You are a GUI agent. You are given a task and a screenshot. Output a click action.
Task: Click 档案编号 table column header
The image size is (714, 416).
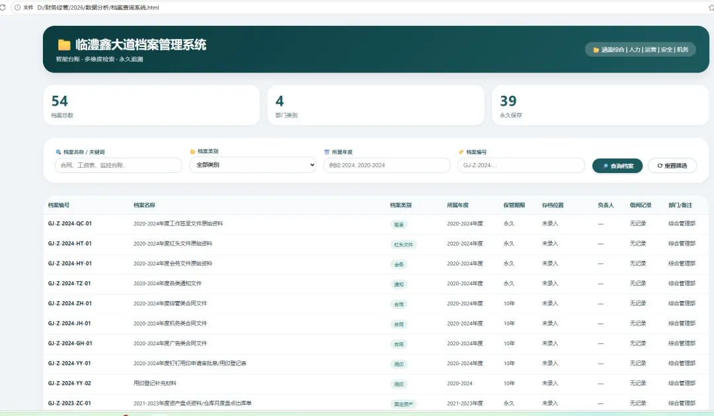tap(59, 205)
